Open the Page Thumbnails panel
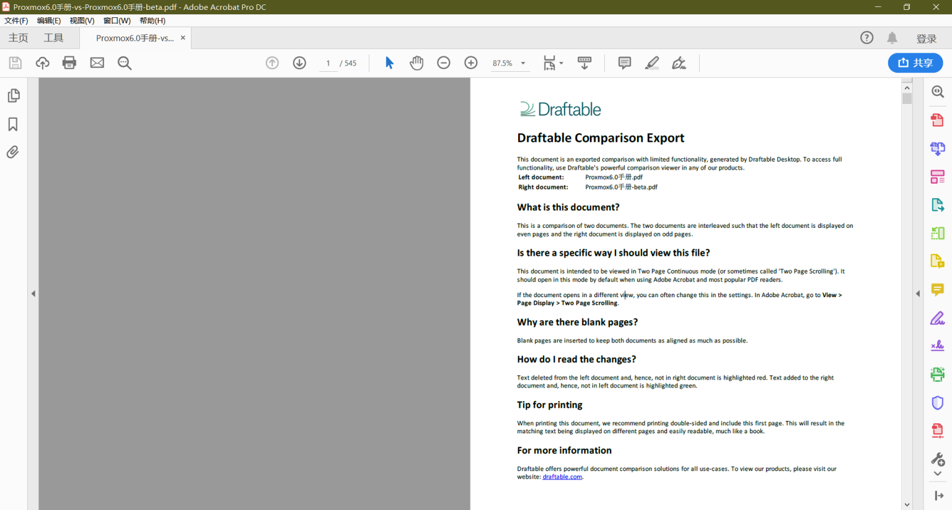 click(x=13, y=96)
